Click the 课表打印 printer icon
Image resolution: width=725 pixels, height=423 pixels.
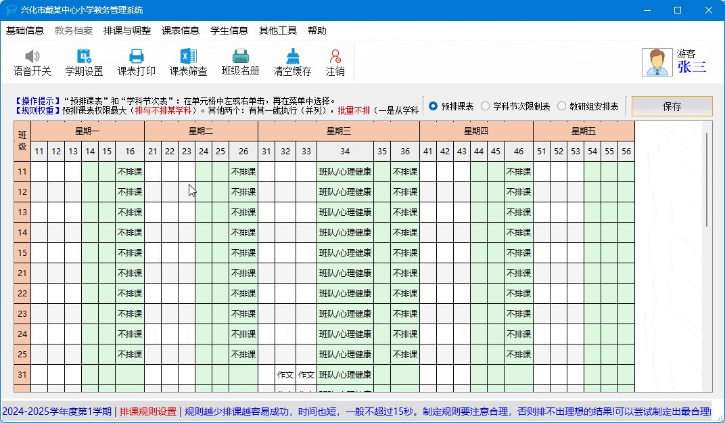click(x=137, y=57)
